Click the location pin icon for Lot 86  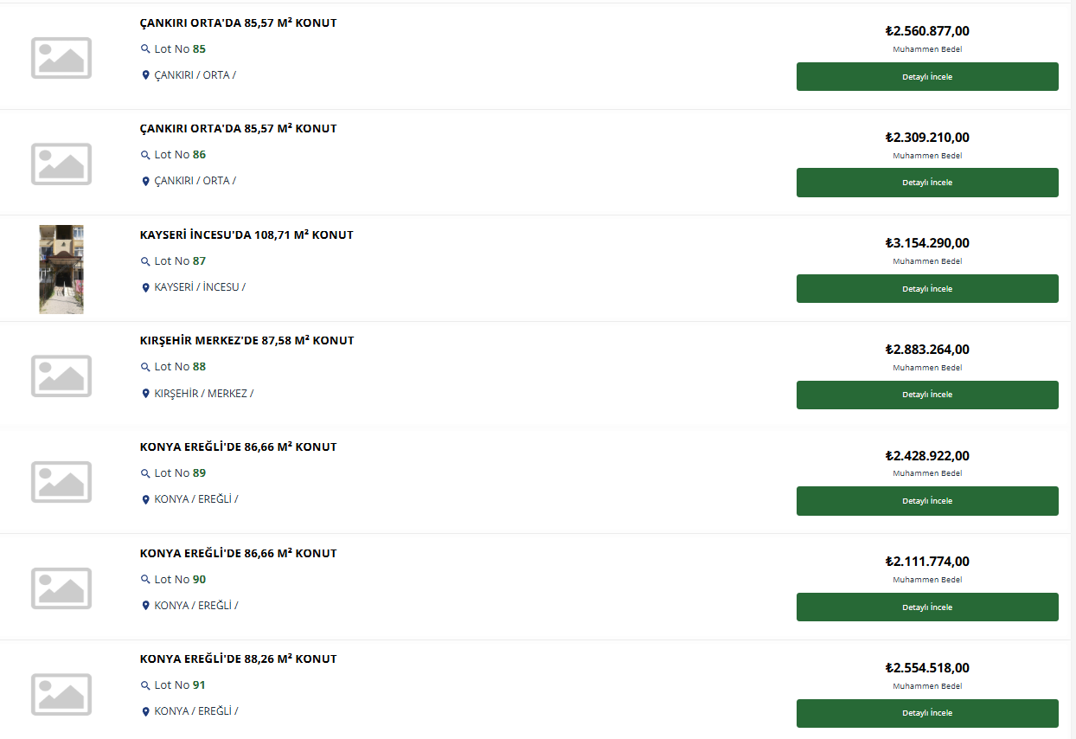click(x=145, y=182)
